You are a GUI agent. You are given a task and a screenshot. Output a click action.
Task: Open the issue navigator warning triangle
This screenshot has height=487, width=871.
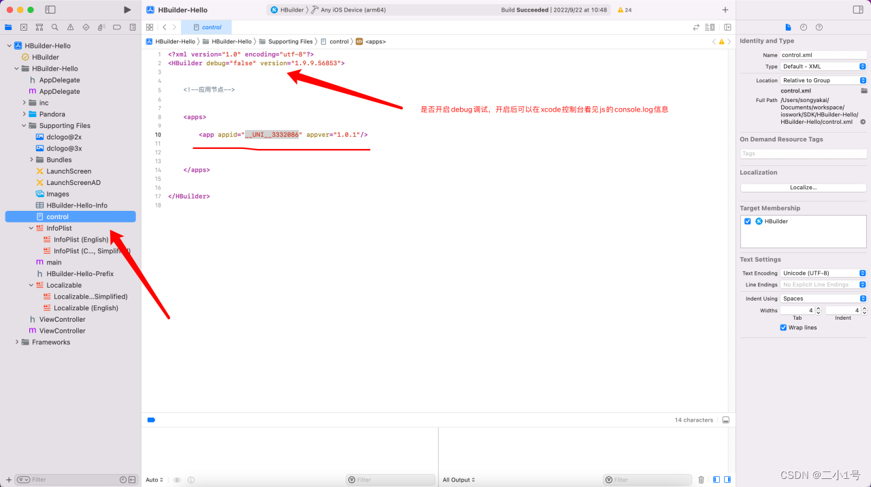71,27
